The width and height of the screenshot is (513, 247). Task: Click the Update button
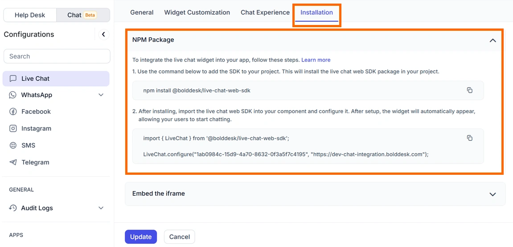tap(141, 237)
